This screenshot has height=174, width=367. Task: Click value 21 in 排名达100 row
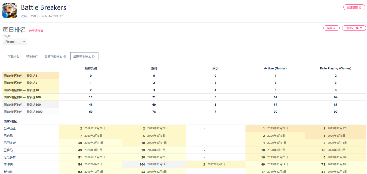pyautogui.click(x=154, y=97)
